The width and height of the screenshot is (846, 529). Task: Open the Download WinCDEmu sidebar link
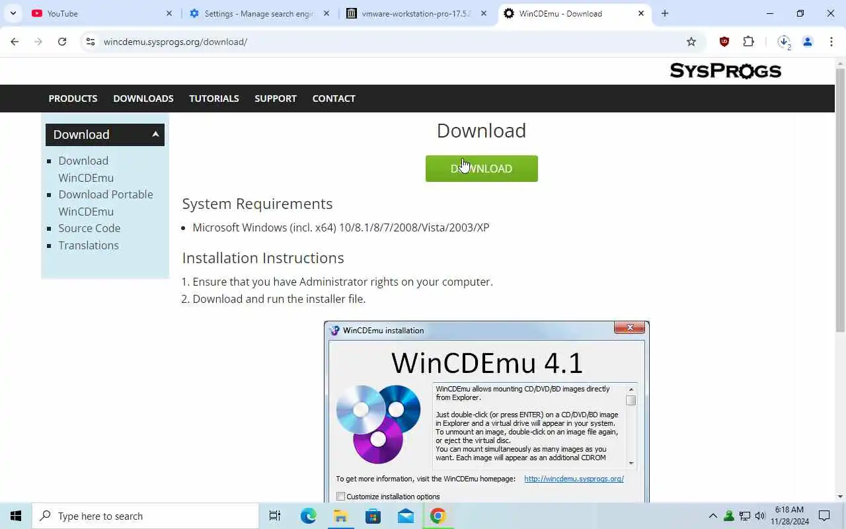pos(86,169)
